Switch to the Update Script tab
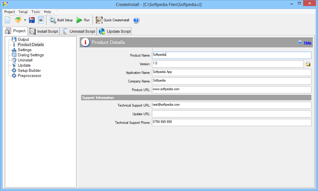Viewport: 318px width, 191px height. pyautogui.click(x=114, y=31)
